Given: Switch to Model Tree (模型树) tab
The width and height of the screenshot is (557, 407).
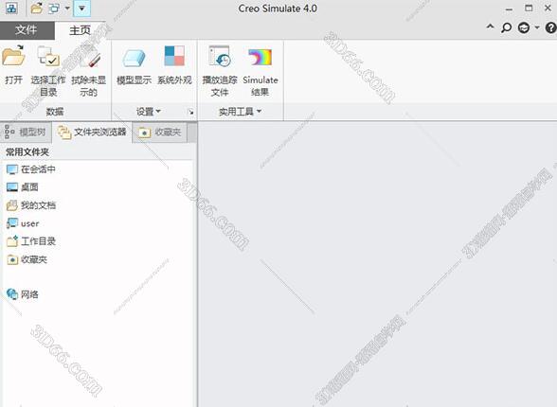Looking at the screenshot, I should 26,132.
